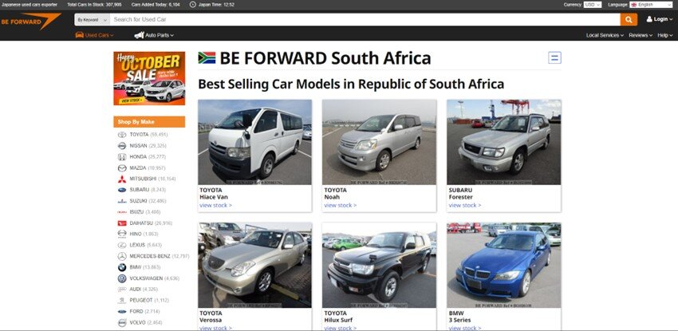Image resolution: width=678 pixels, height=331 pixels.
Task: Open the Toyota Verossa photo
Action: click(x=254, y=265)
